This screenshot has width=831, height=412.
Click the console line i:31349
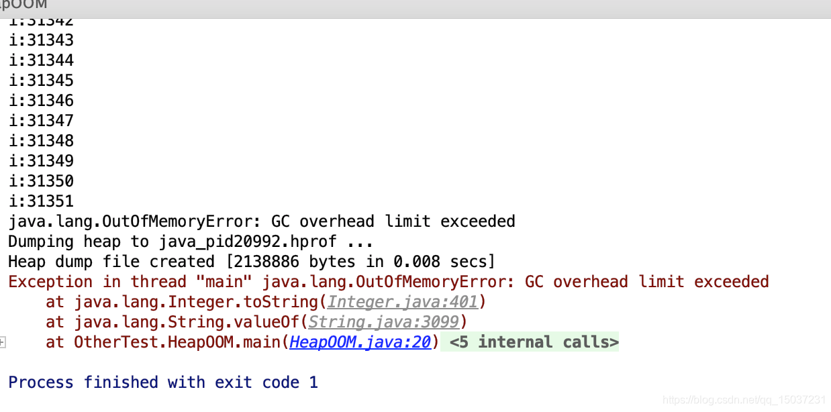pos(41,161)
